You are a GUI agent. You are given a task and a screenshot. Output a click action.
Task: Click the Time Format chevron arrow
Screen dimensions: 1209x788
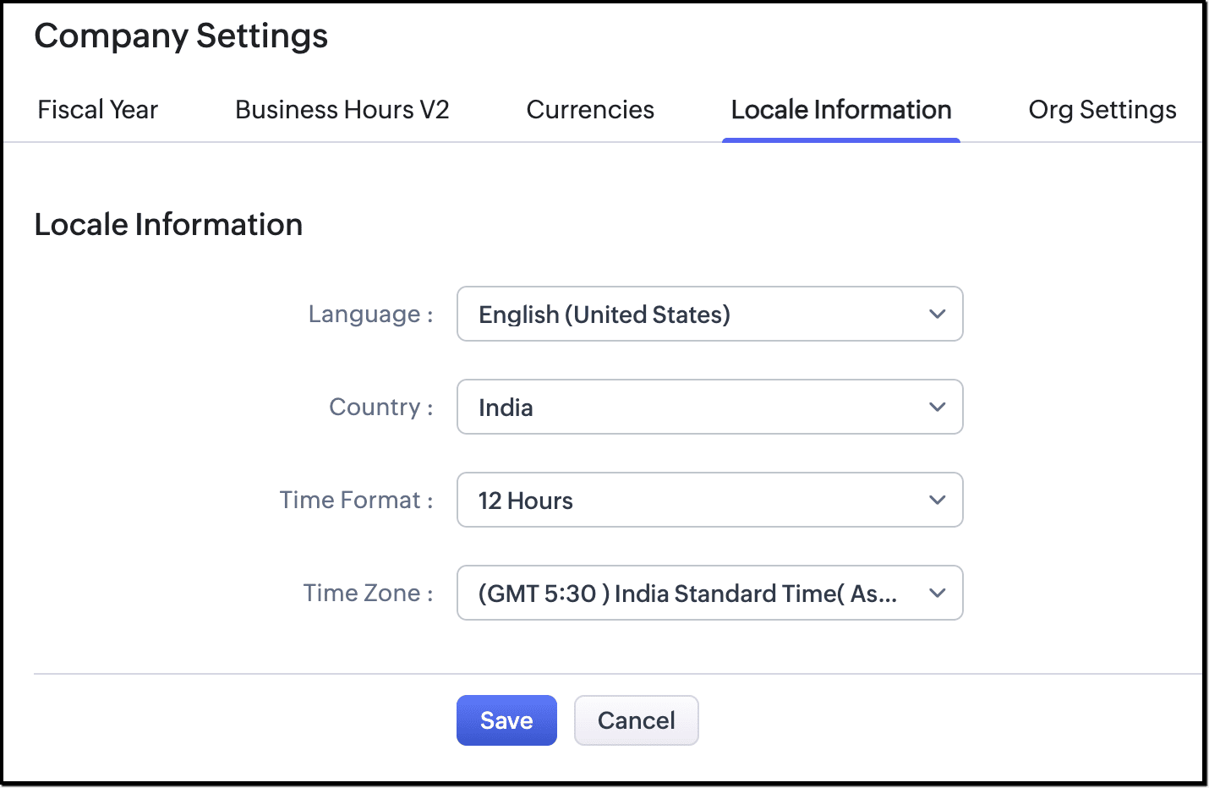(x=937, y=500)
